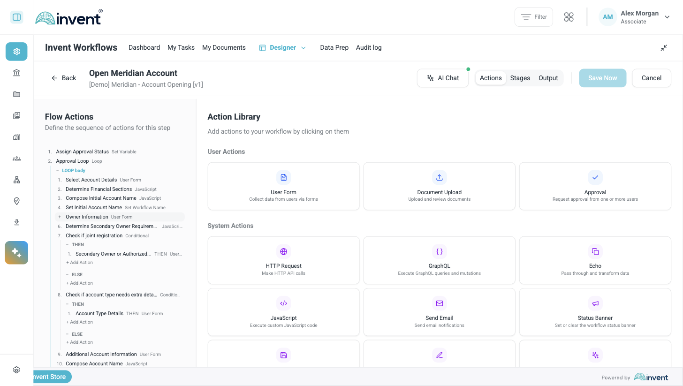Open Data Prep in the navigation
Viewport: 683px width, 386px height.
tap(334, 48)
